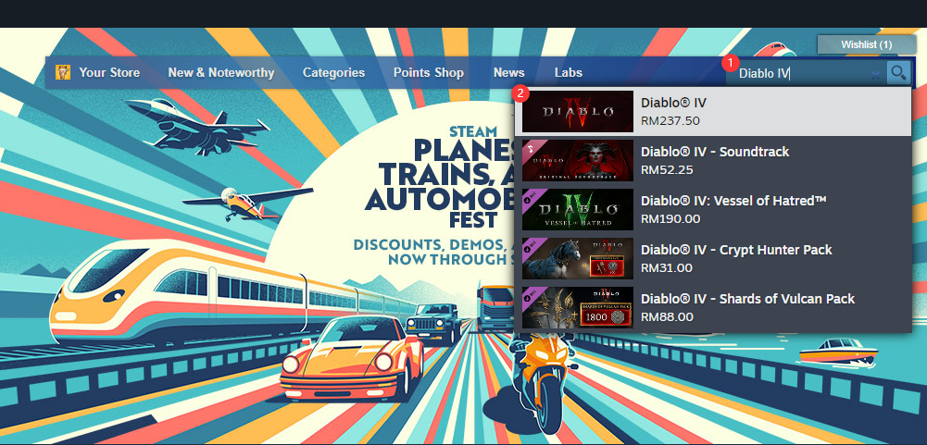Select the Diablo® IV: Vessel of Hatred™ result
927x445 pixels.
click(x=713, y=209)
